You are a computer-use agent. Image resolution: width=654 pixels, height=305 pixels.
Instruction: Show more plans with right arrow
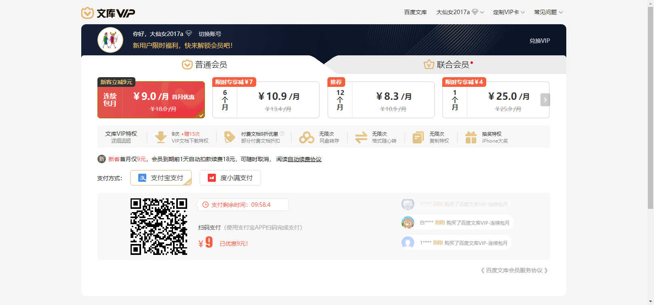pos(545,100)
